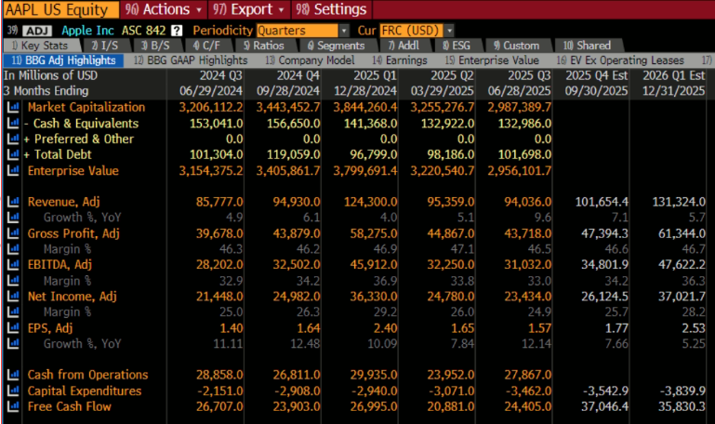Click the Settings button

[333, 9]
